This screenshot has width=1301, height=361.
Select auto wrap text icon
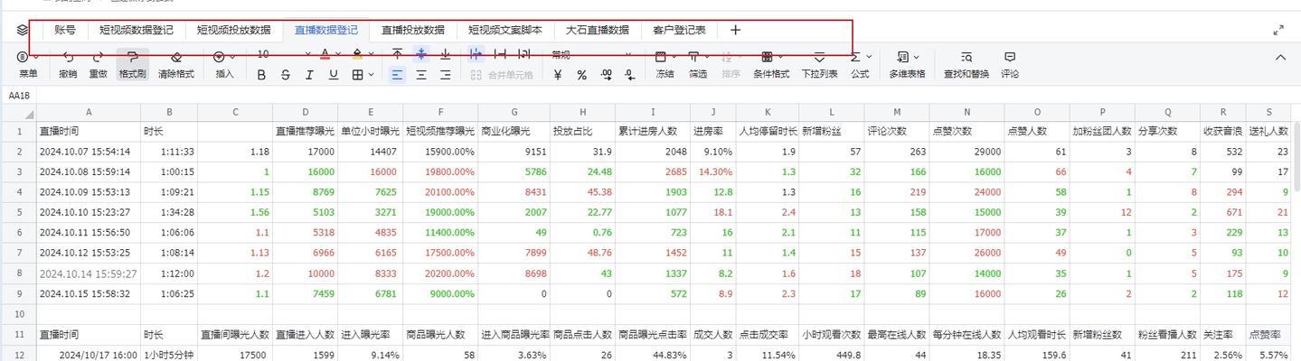[524, 54]
